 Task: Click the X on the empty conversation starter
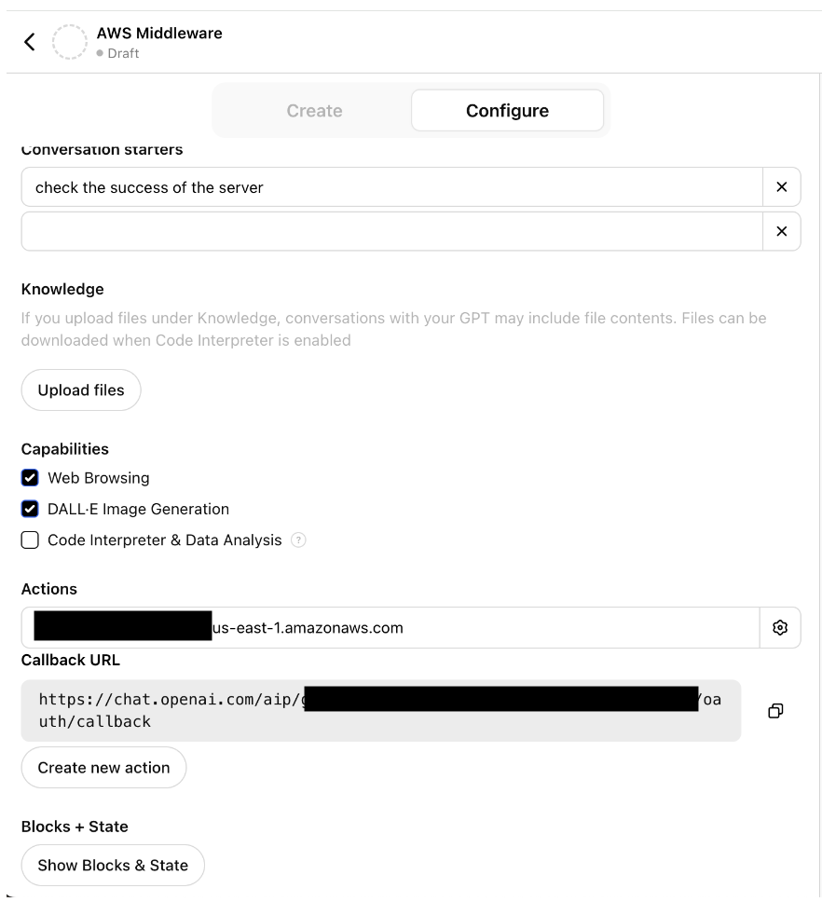[782, 231]
